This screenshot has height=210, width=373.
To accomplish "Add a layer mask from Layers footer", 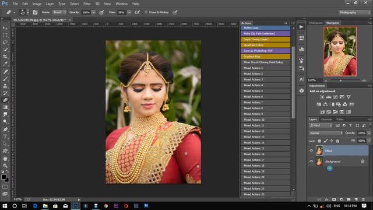I will click(x=334, y=199).
